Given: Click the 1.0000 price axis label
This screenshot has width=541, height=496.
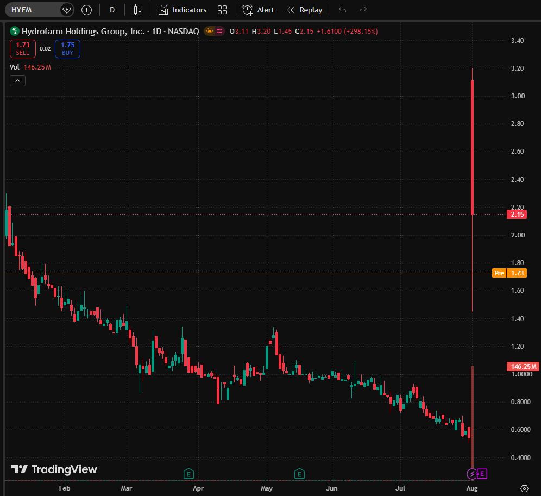Looking at the screenshot, I should pos(521,374).
